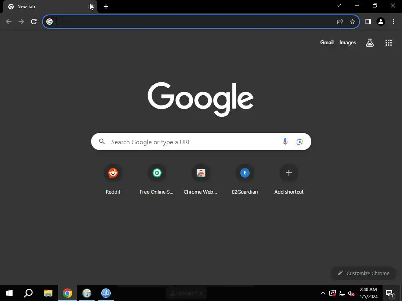Open Google Images link
The height and width of the screenshot is (301, 402).
[x=348, y=43]
